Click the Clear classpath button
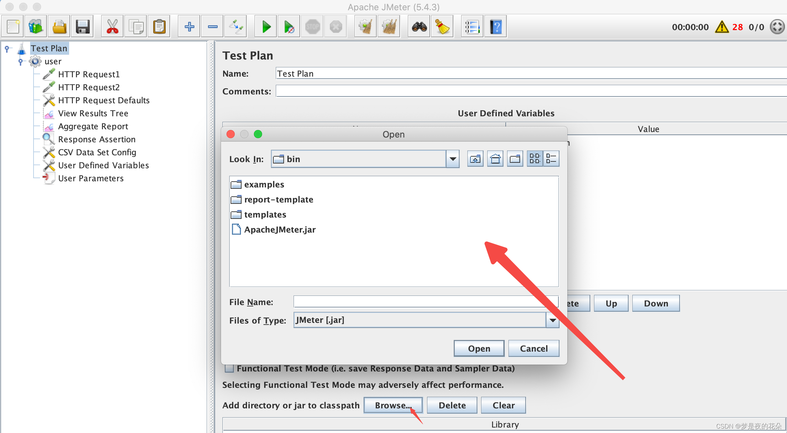The image size is (787, 433). coord(503,405)
